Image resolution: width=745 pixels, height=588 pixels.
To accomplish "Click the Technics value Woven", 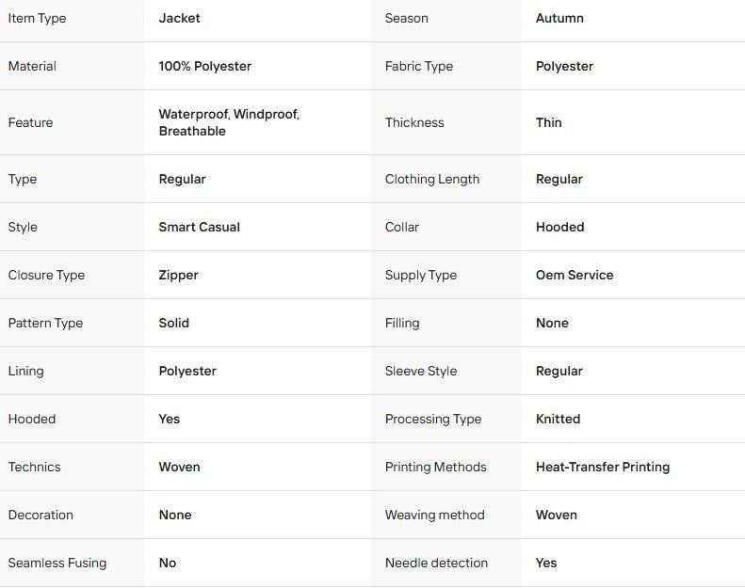I will click(x=179, y=467).
